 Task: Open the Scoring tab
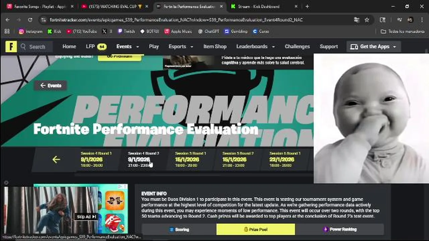pyautogui.click(x=179, y=229)
